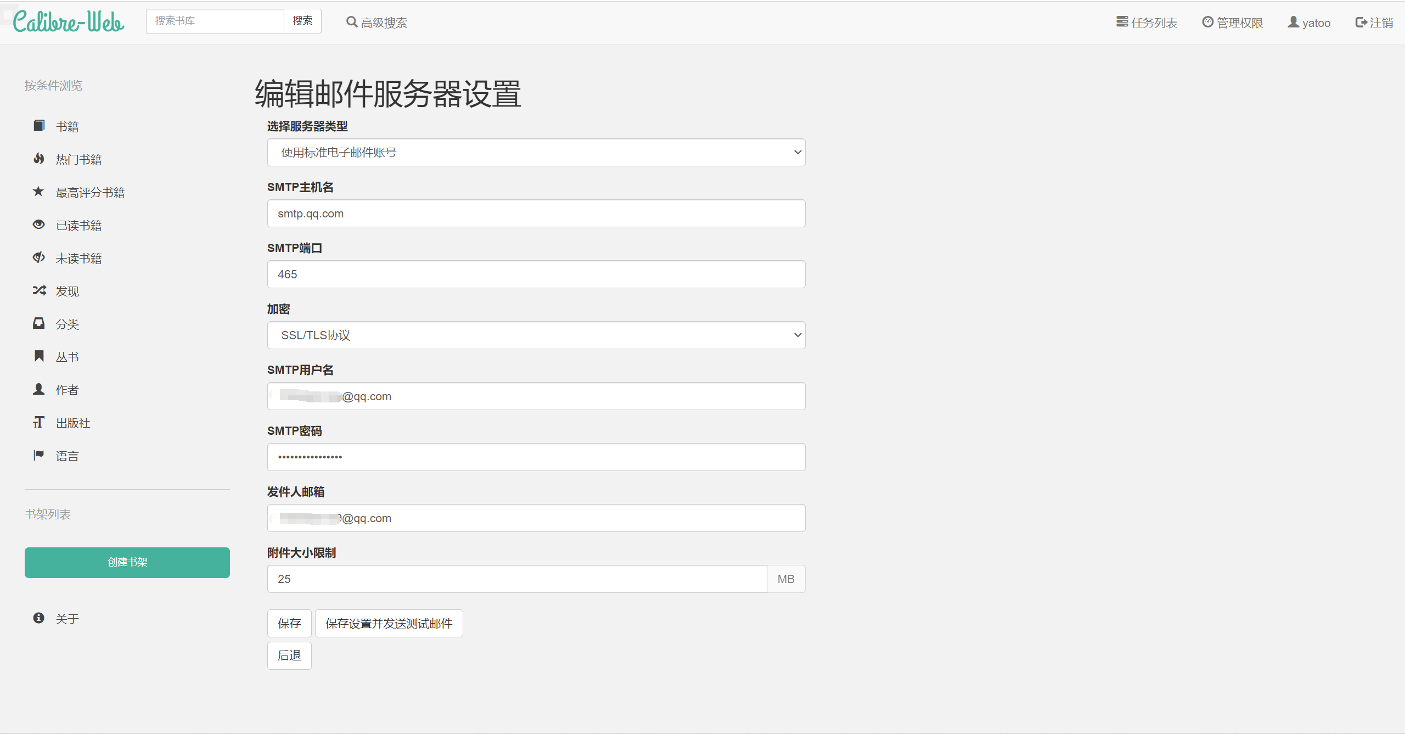Focus the SMTP端口 input field
The image size is (1405, 734).
536,274
